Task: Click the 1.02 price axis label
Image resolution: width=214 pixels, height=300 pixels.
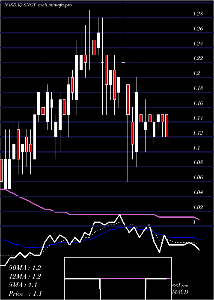Action: (x=198, y=207)
